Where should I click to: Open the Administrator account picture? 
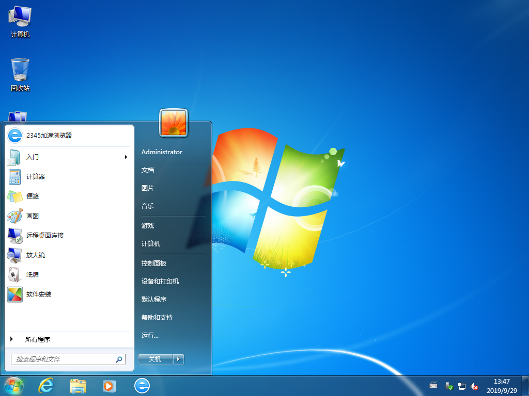click(x=174, y=123)
